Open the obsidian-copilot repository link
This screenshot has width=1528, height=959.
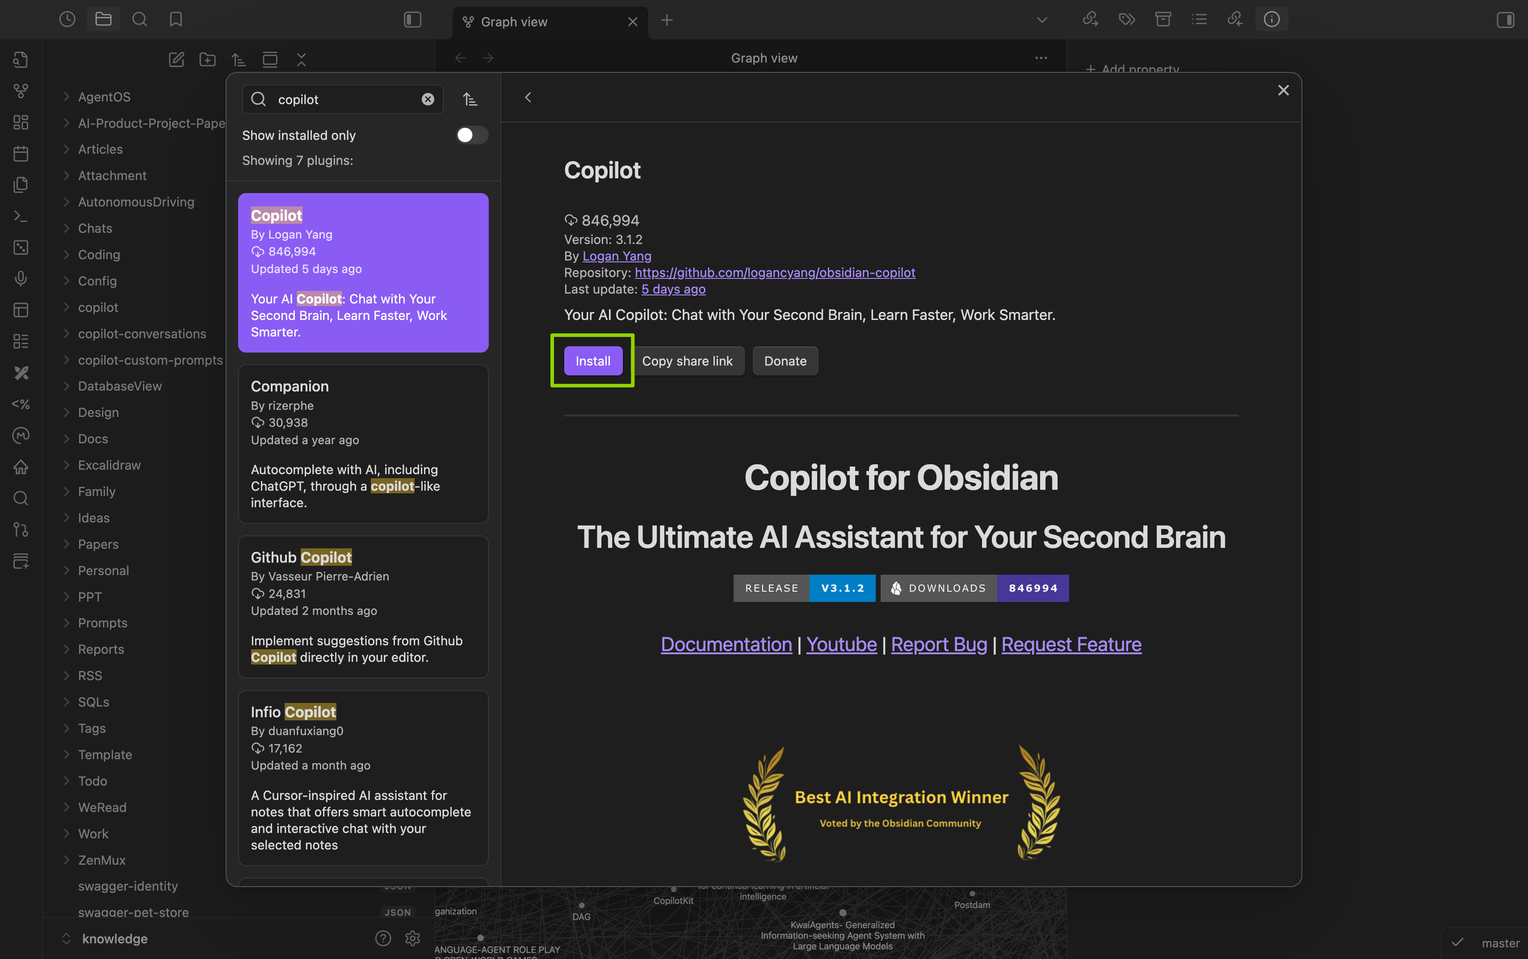point(775,272)
